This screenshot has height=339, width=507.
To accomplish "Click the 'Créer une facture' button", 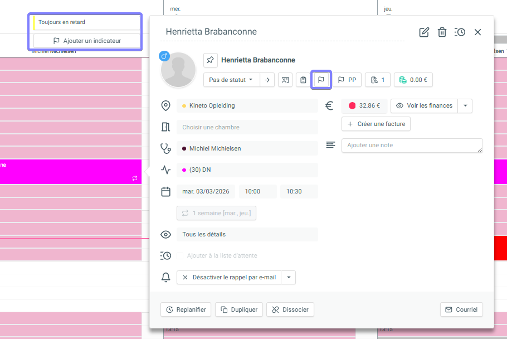I will click(376, 124).
